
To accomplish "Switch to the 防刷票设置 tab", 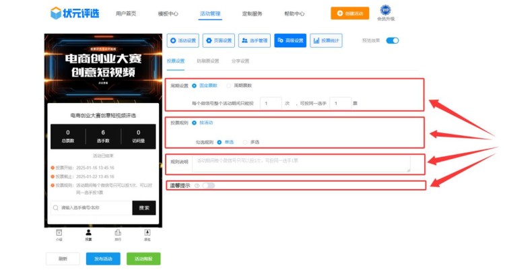I will (x=207, y=61).
